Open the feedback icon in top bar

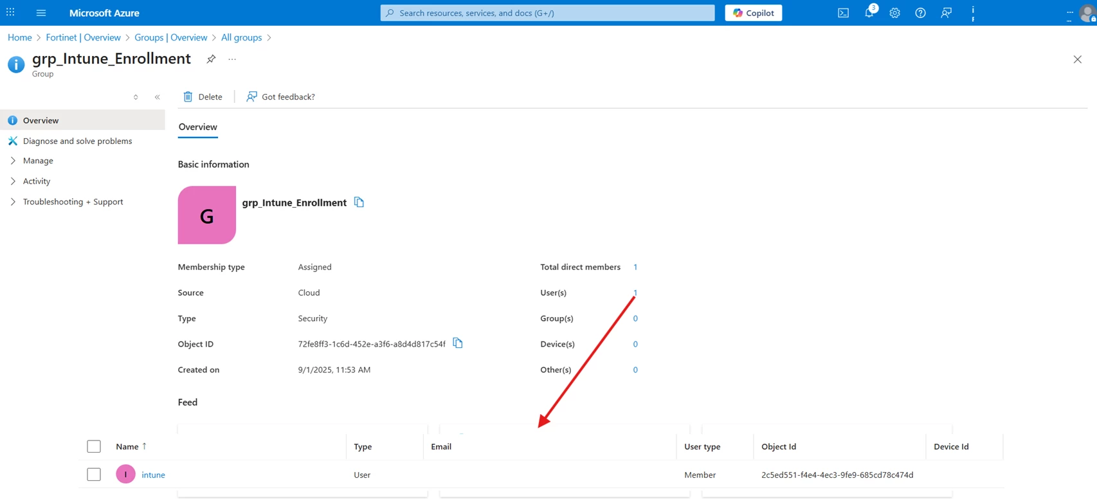(x=946, y=13)
